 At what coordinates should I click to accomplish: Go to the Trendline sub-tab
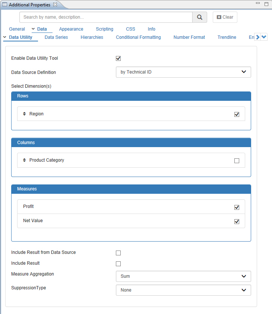click(x=227, y=37)
